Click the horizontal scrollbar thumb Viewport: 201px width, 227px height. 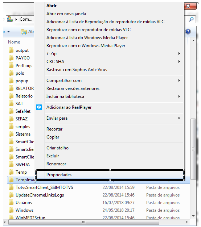click(x=84, y=222)
